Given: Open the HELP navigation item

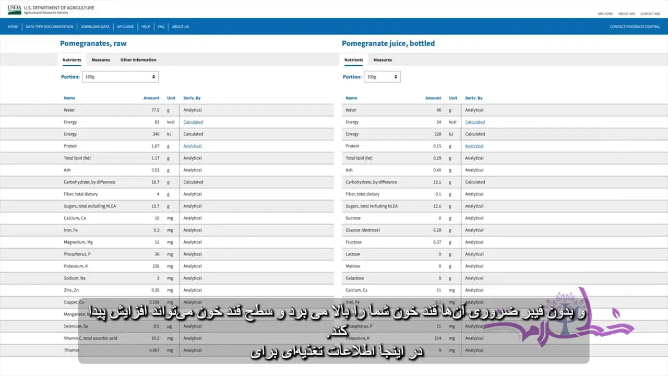Looking at the screenshot, I should (146, 27).
